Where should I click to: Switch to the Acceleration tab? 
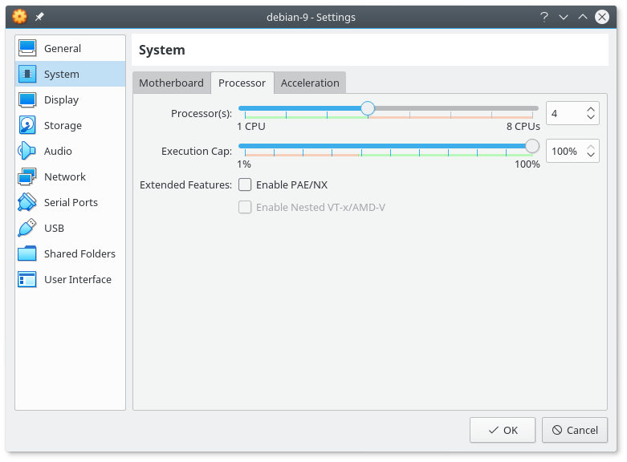(x=310, y=83)
